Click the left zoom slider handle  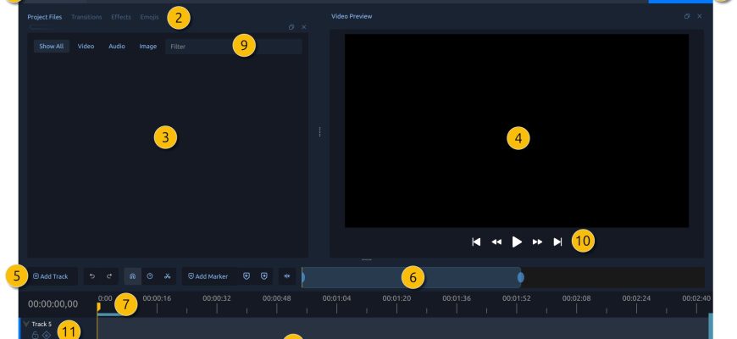coord(302,278)
